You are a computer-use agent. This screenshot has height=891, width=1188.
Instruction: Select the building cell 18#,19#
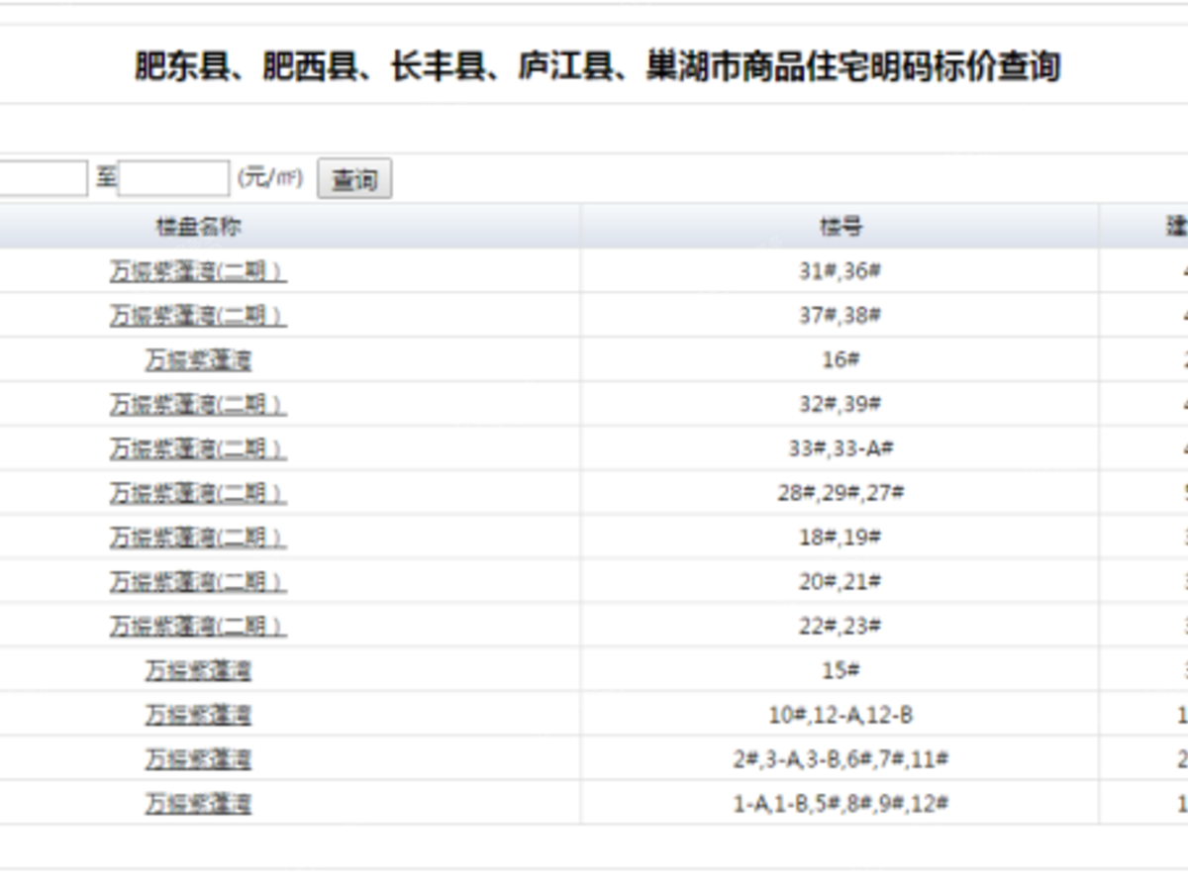(x=841, y=537)
